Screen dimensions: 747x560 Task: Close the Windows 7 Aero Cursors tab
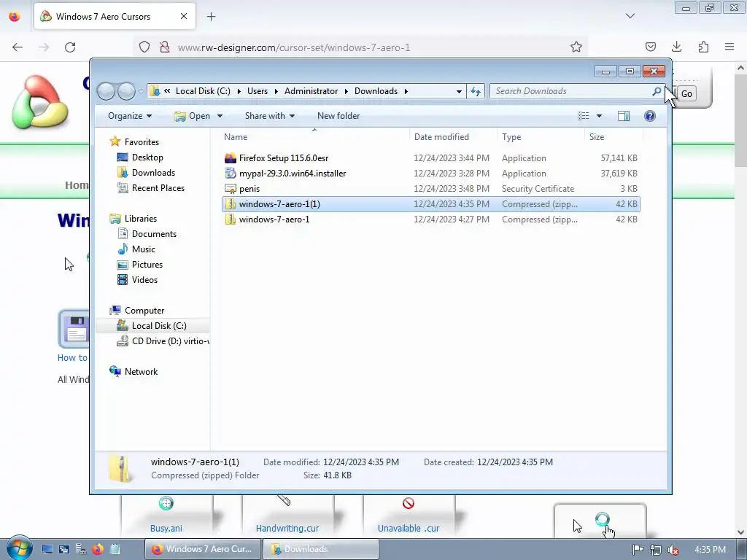pyautogui.click(x=183, y=16)
